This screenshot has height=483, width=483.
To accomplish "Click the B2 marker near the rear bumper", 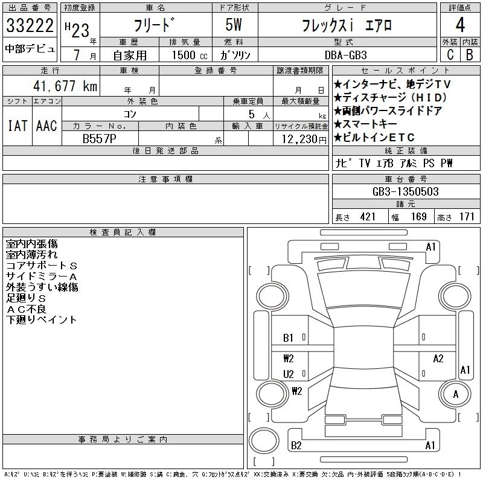I will click(296, 446).
